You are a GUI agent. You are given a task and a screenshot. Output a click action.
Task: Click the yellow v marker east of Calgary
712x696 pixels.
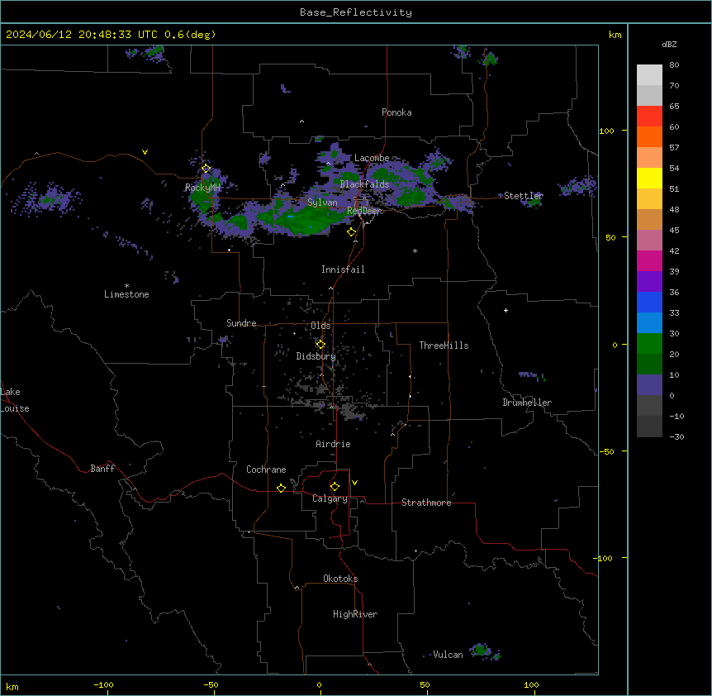(354, 483)
